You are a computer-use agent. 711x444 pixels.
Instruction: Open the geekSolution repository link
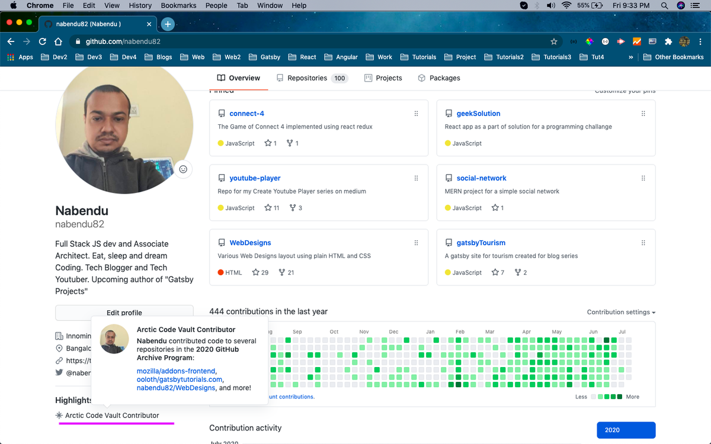[478, 114]
